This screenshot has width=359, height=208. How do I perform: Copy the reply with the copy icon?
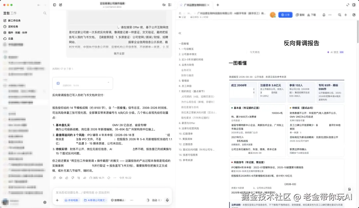pos(54,178)
